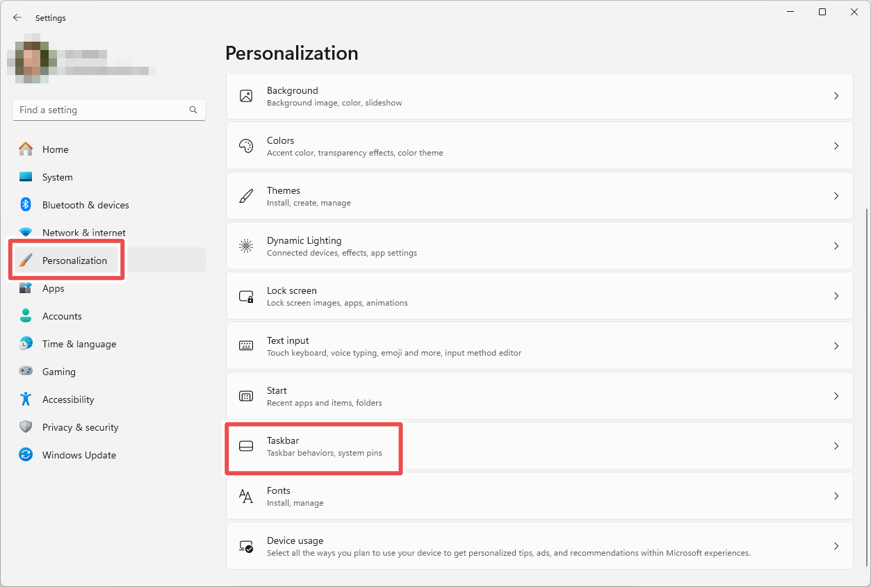Click the Background title text
This screenshot has height=587, width=871.
[292, 90]
